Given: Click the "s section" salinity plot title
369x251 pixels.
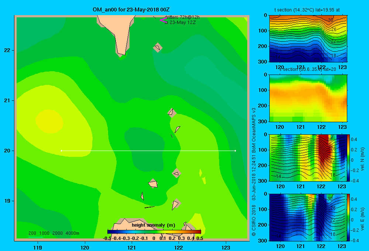Looking at the screenshot, I should (x=308, y=69).
